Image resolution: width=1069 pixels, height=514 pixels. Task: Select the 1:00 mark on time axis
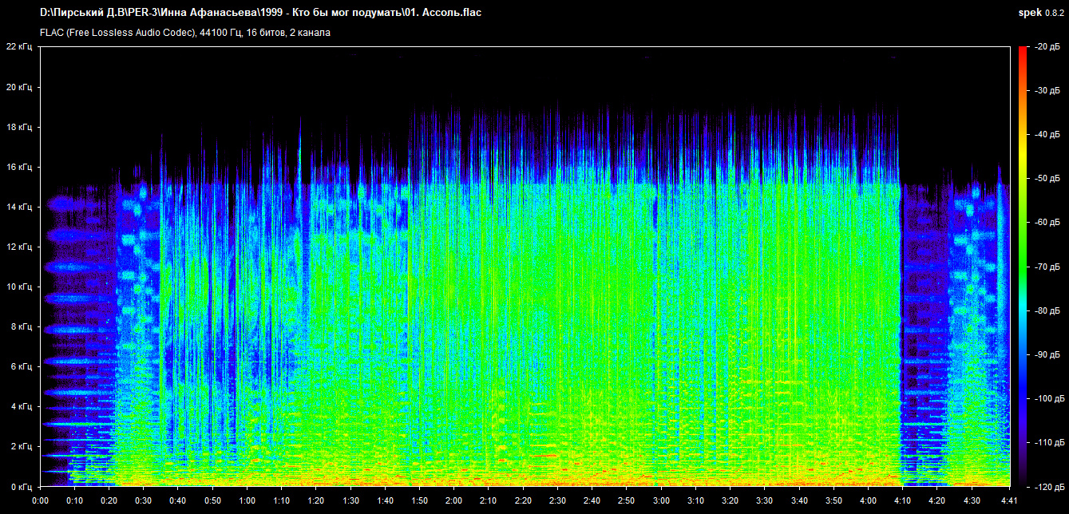[247, 500]
